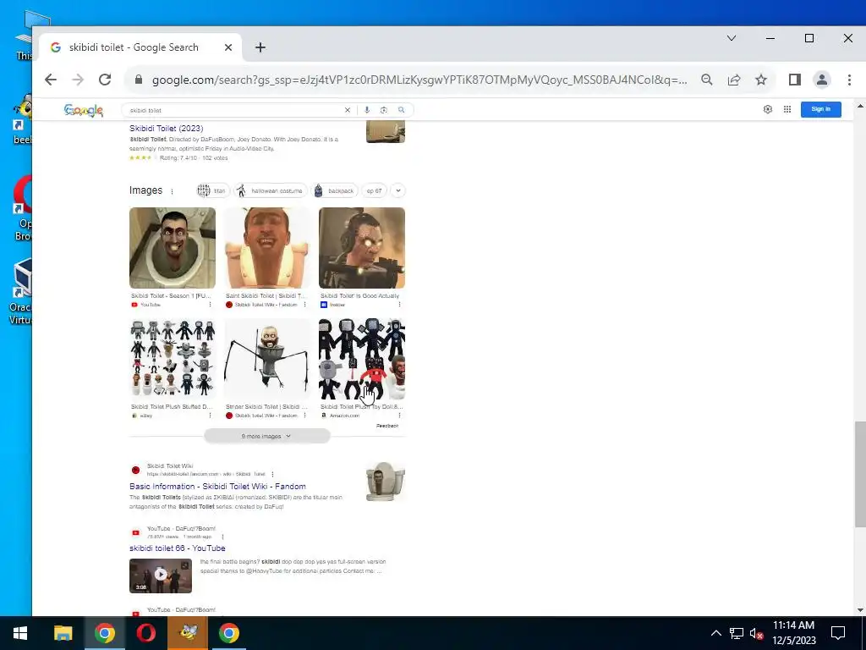This screenshot has width=866, height=650.
Task: Submit search with the magnifier icon
Action: click(402, 110)
